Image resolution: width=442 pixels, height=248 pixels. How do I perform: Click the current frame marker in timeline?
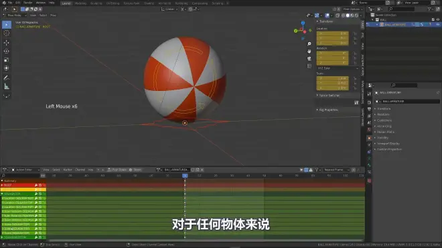185,176
